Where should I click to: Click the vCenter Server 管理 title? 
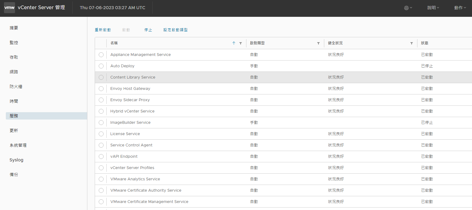(41, 8)
